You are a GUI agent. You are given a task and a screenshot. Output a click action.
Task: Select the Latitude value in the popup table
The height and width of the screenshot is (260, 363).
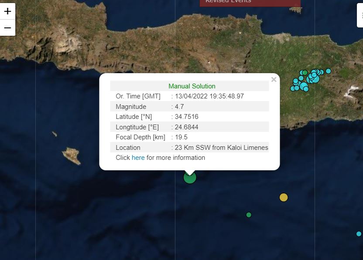tap(188, 117)
